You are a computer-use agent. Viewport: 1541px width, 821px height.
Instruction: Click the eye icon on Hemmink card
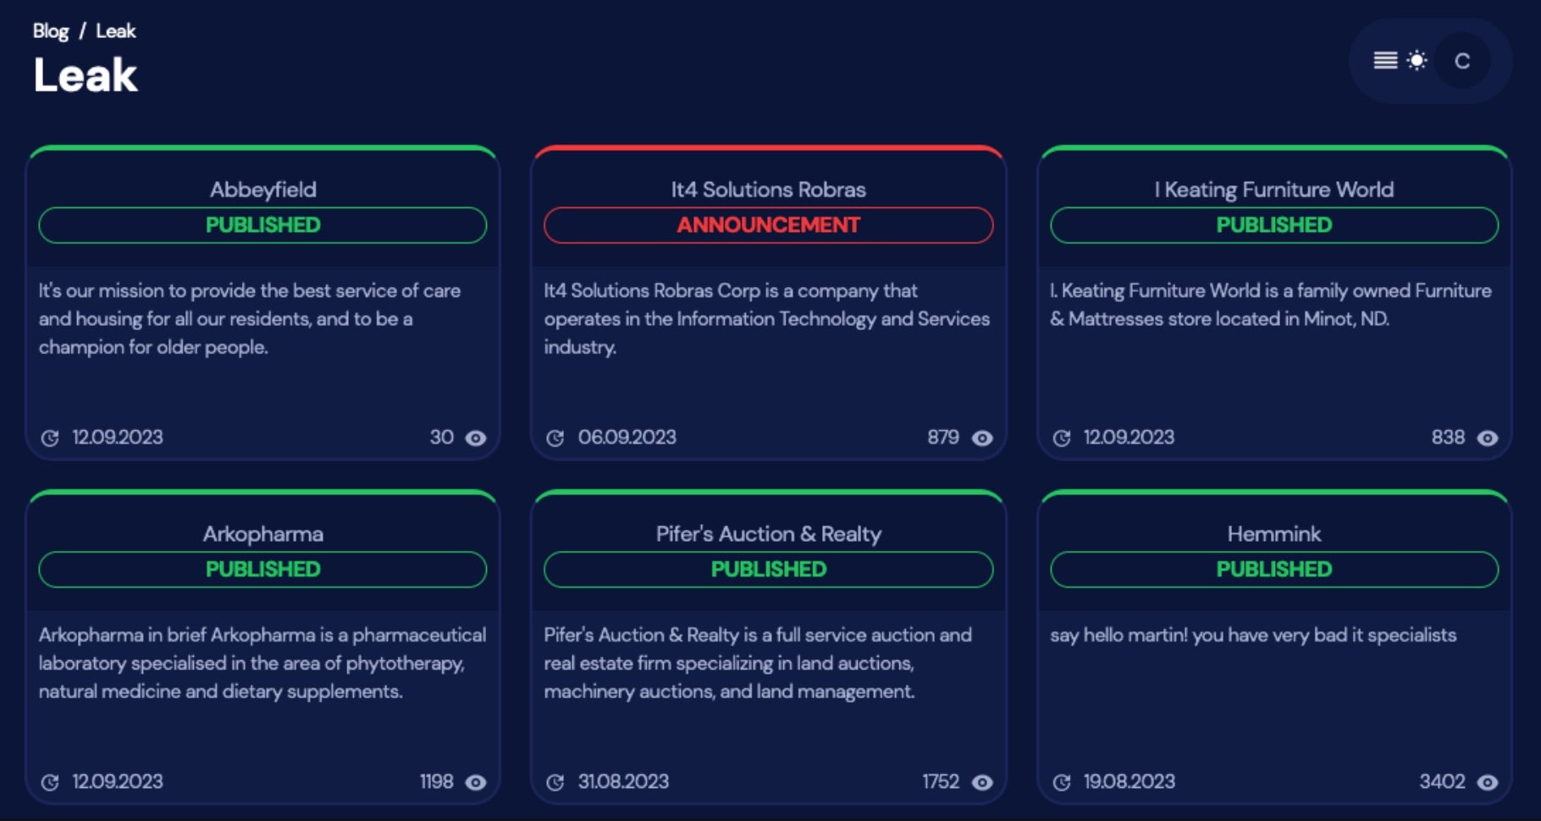(1488, 782)
